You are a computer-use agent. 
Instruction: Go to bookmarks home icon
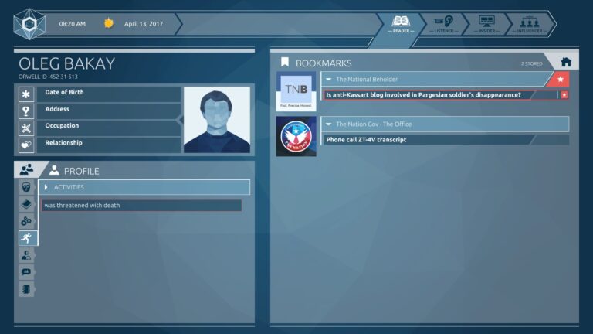tap(566, 62)
